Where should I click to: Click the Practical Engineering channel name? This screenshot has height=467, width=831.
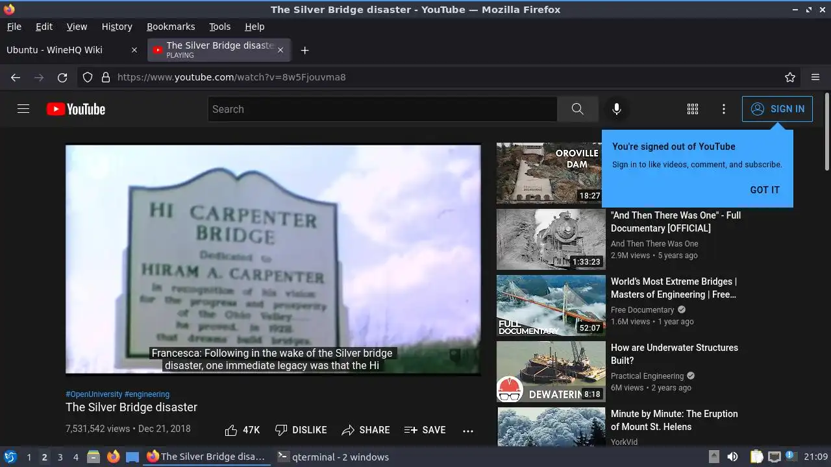(647, 376)
